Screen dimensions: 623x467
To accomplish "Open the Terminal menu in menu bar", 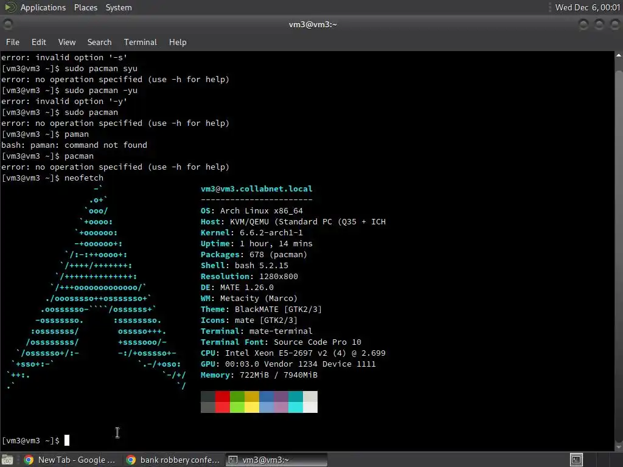I will click(x=141, y=42).
